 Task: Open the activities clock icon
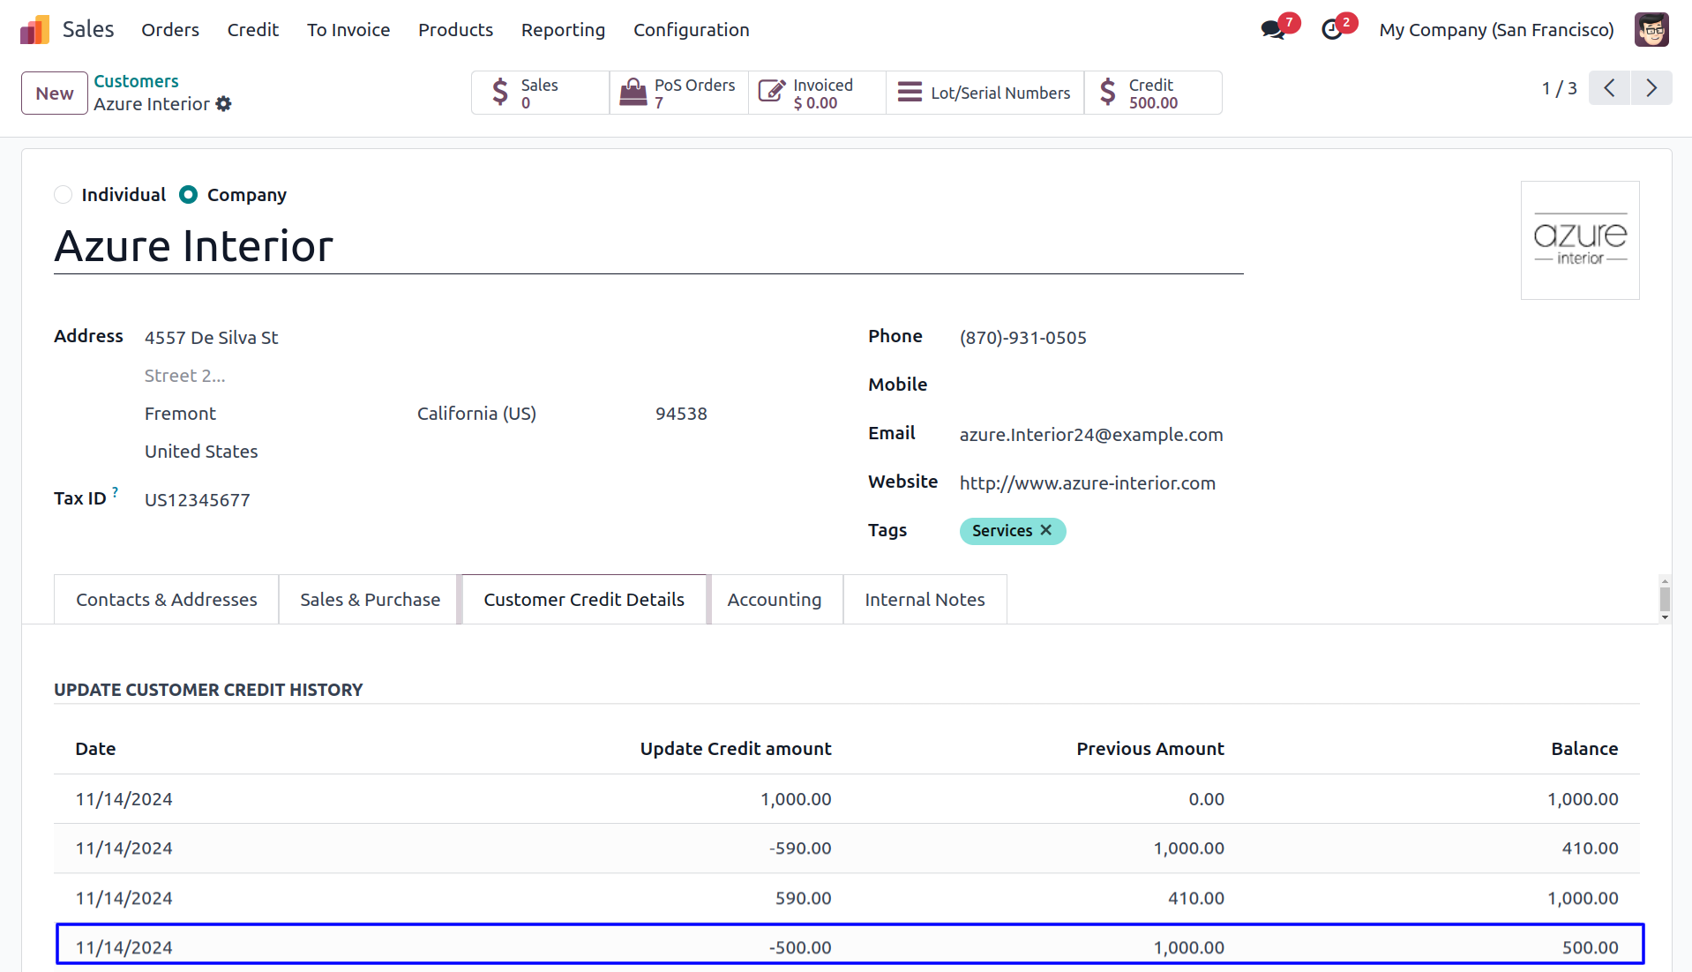click(x=1331, y=30)
